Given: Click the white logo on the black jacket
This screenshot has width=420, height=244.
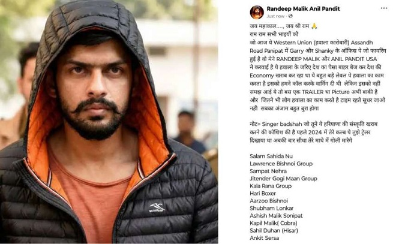Looking at the screenshot, I should [x=157, y=207].
